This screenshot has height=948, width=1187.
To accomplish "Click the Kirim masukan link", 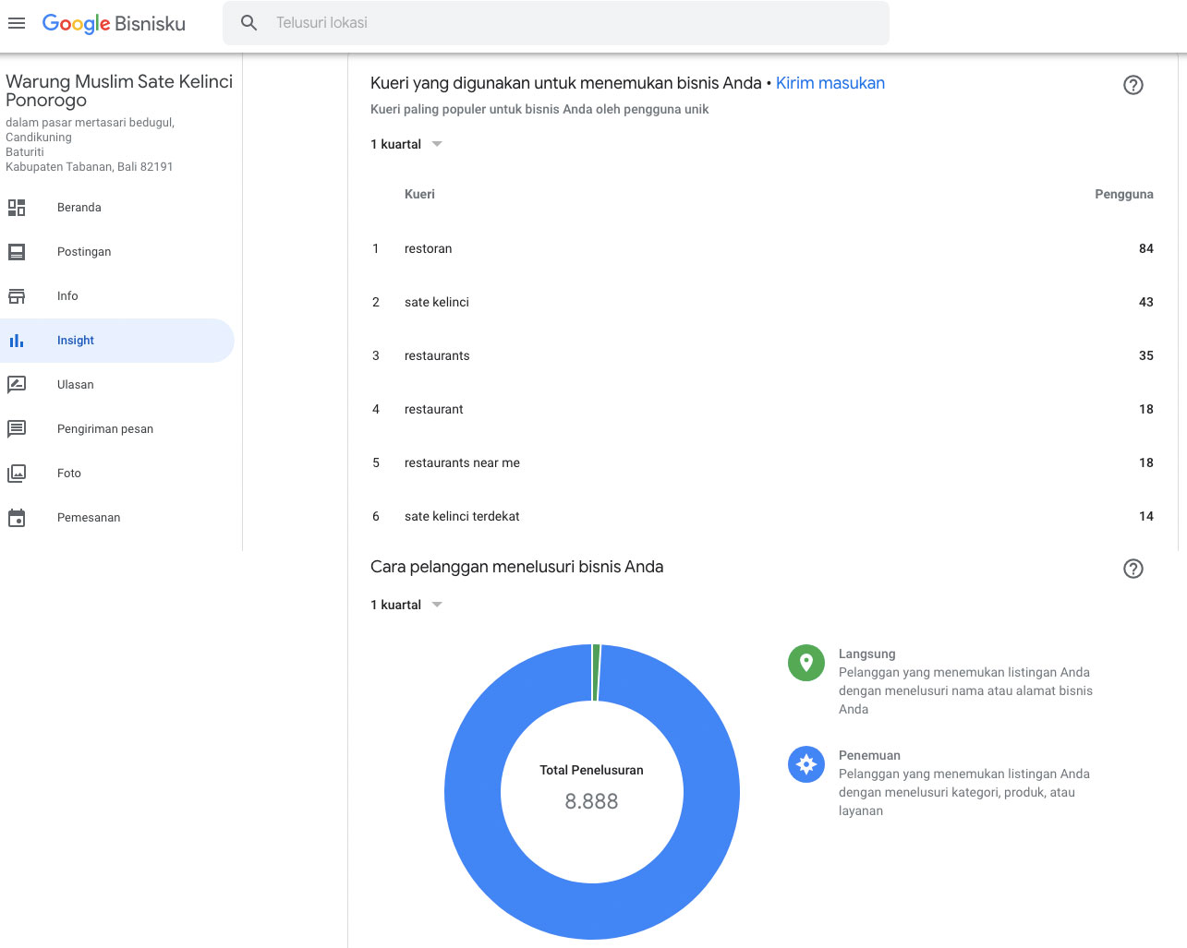I will (x=830, y=83).
